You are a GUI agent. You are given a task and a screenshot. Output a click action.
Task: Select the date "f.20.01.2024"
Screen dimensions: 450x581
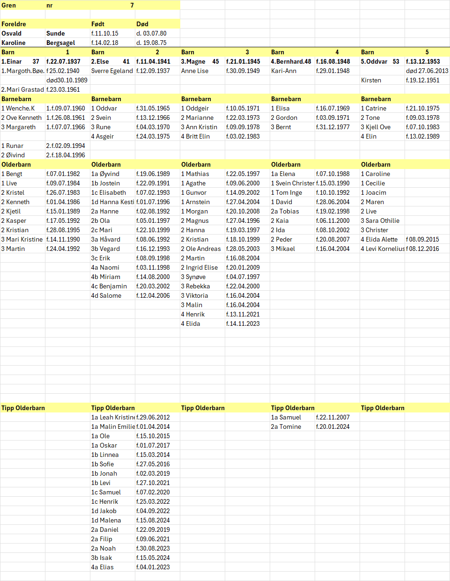pyautogui.click(x=337, y=427)
